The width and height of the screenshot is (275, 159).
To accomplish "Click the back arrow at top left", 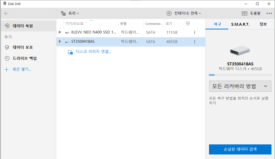I will (x=6, y=13).
